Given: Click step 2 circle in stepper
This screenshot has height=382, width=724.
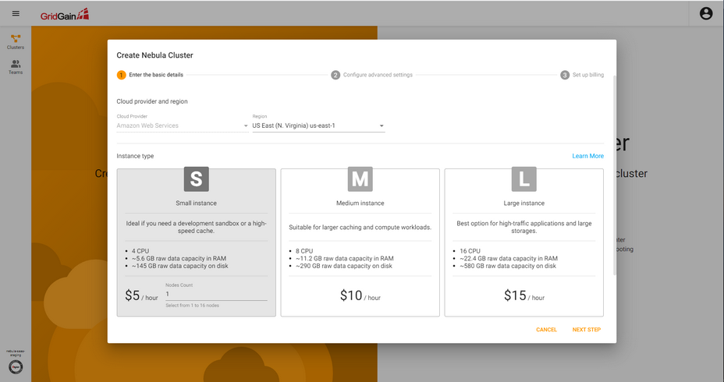Looking at the screenshot, I should [x=335, y=75].
